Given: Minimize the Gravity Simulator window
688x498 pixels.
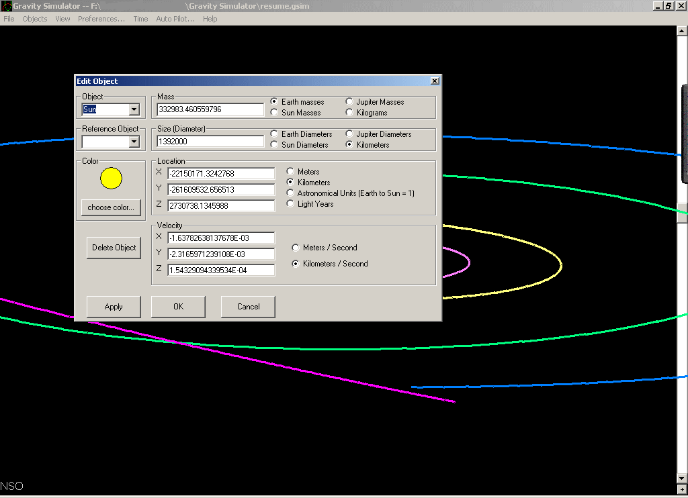Looking at the screenshot, I should (658, 6).
